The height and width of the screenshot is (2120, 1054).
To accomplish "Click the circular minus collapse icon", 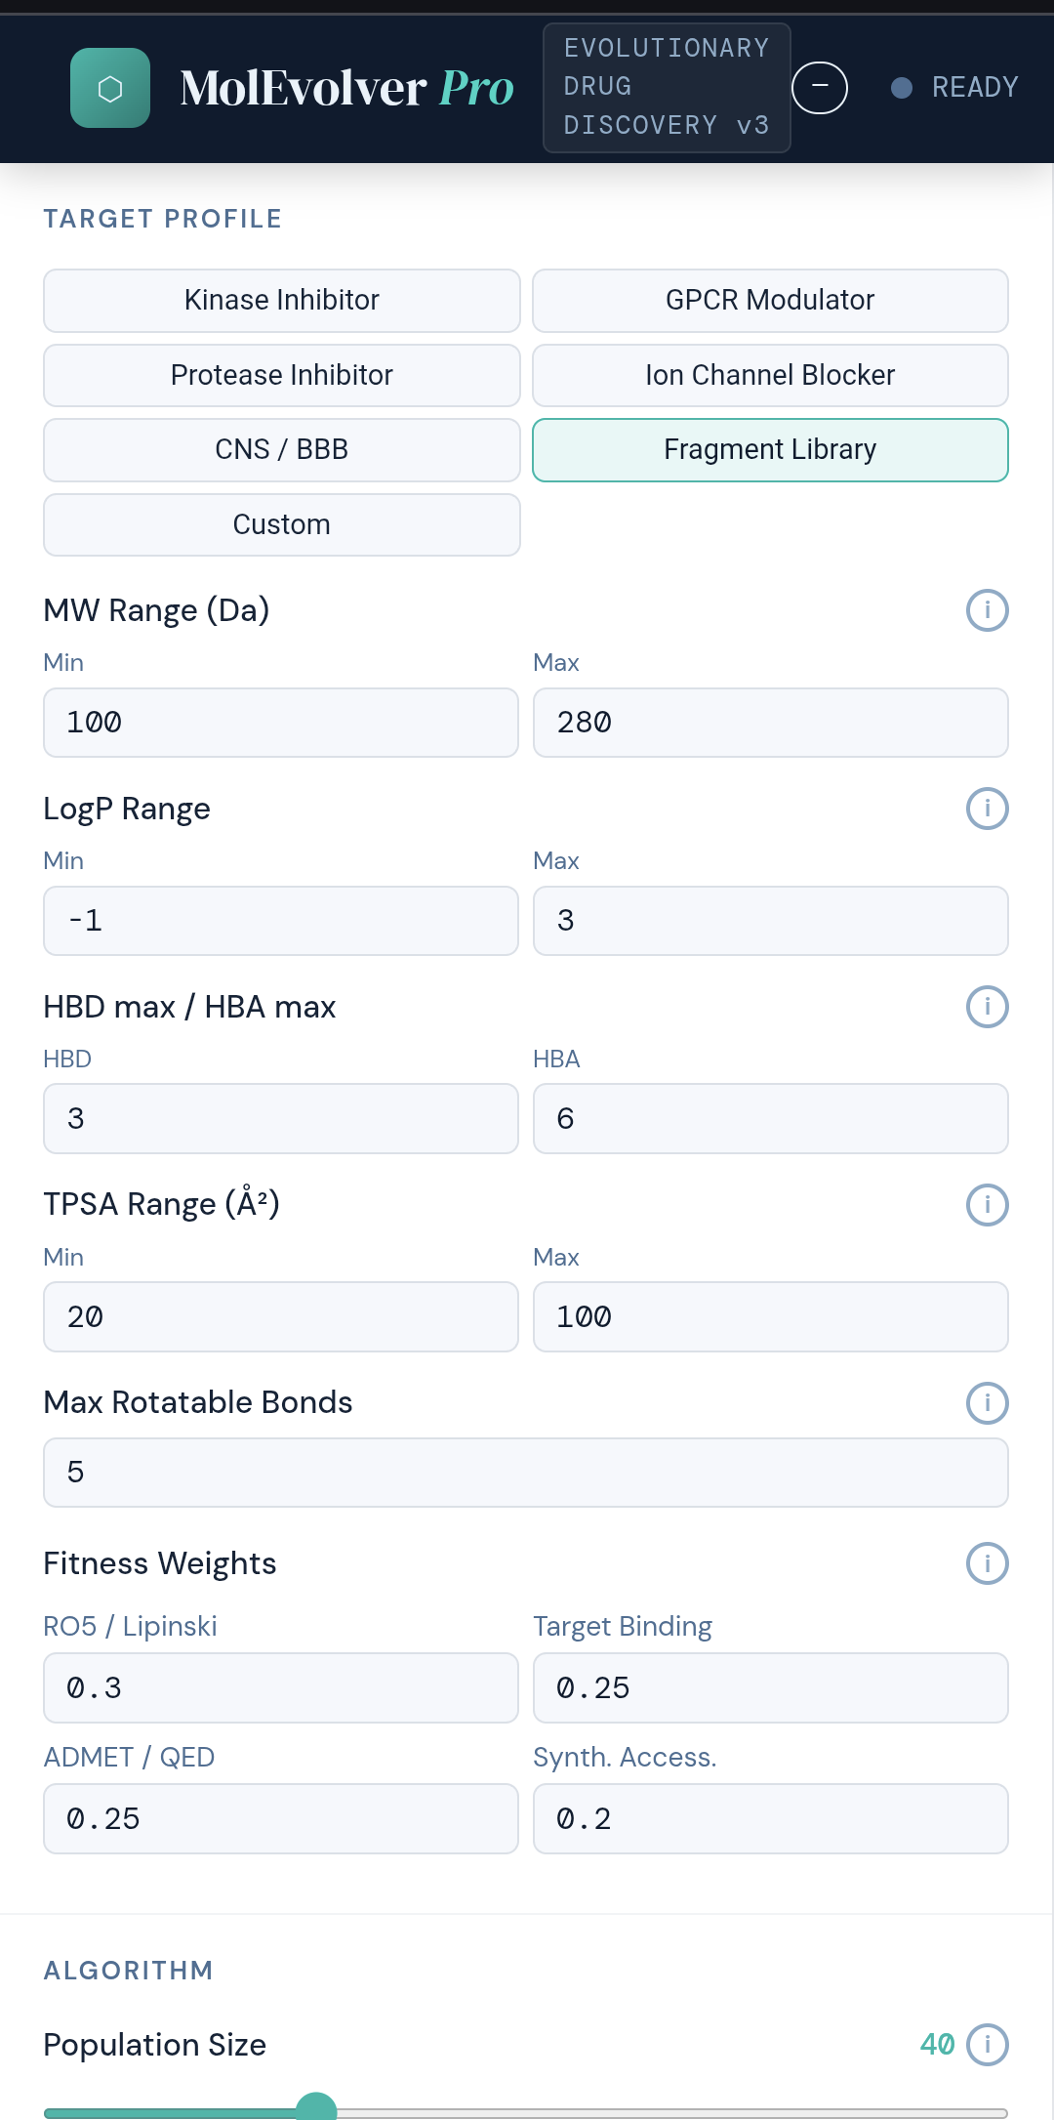I will (820, 87).
